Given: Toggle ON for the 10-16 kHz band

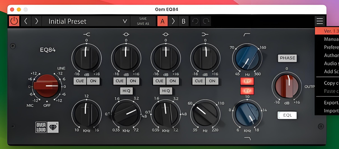Looking at the screenshot, I should [93, 81].
